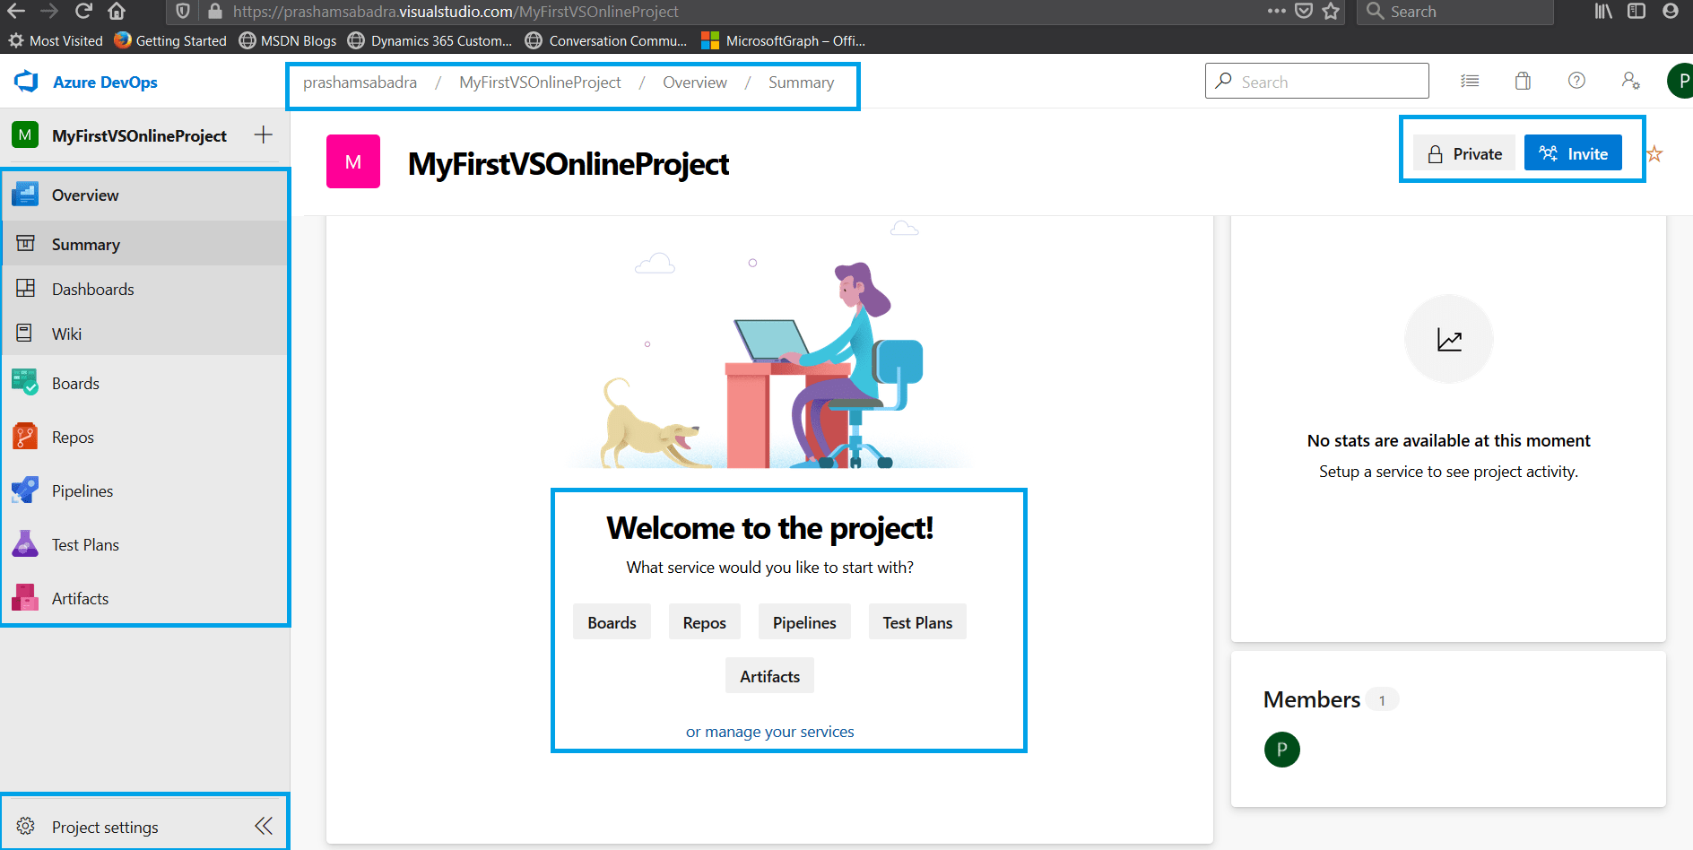This screenshot has width=1693, height=850.
Task: Click the Project settings gear icon
Action: [x=26, y=826]
